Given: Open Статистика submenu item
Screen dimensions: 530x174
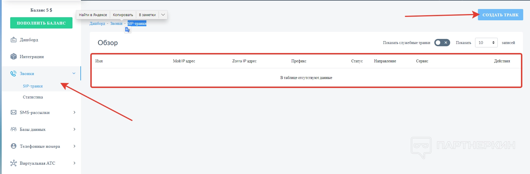Looking at the screenshot, I should click(x=33, y=97).
